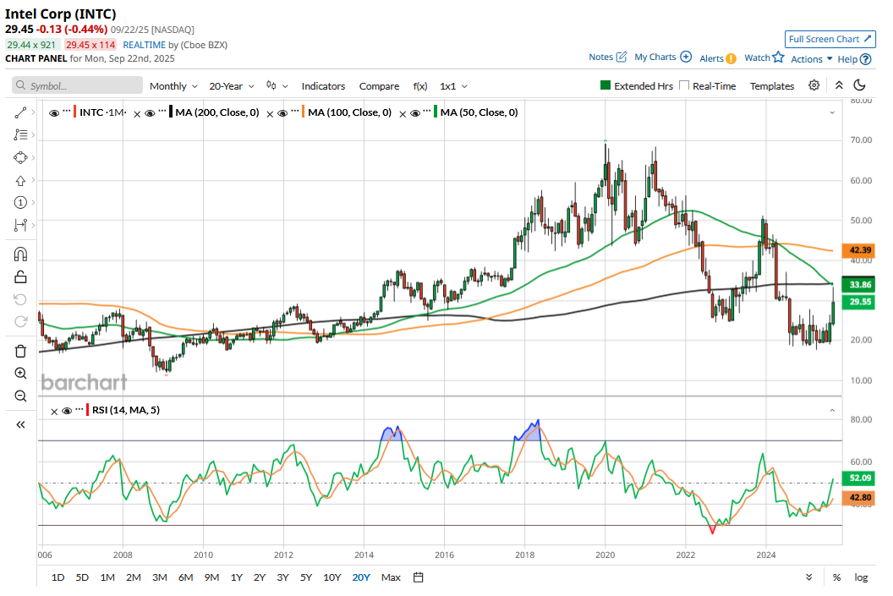The height and width of the screenshot is (596, 893).
Task: Toggle the Extended Hrs checkbox
Action: (x=605, y=86)
